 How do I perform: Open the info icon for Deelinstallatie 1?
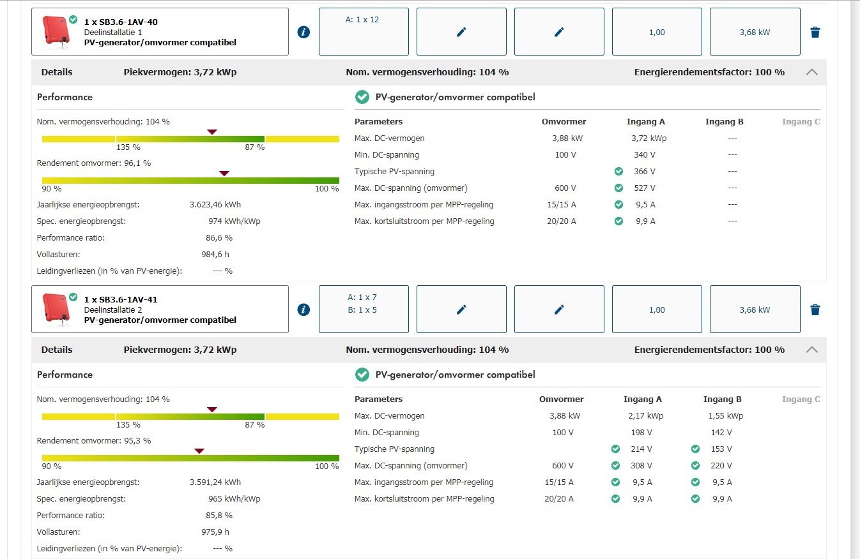pyautogui.click(x=303, y=32)
